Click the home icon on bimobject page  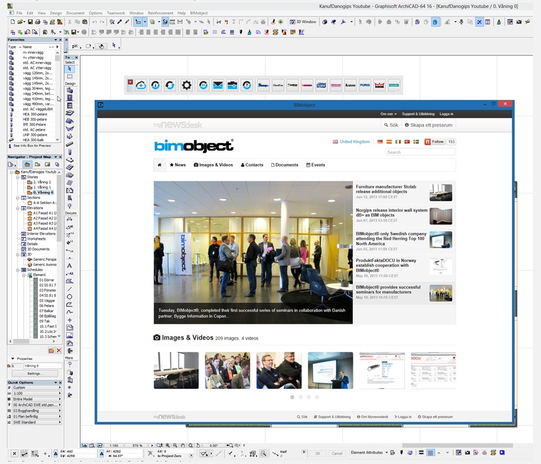tap(160, 165)
